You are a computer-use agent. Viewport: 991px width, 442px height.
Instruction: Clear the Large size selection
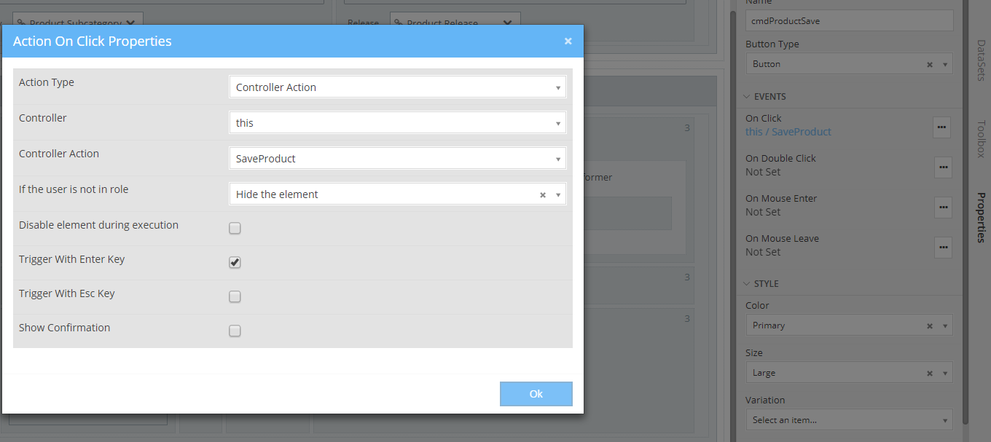click(930, 373)
